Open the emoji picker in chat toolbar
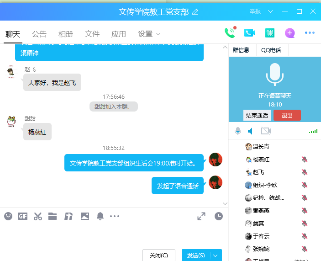 (8, 216)
